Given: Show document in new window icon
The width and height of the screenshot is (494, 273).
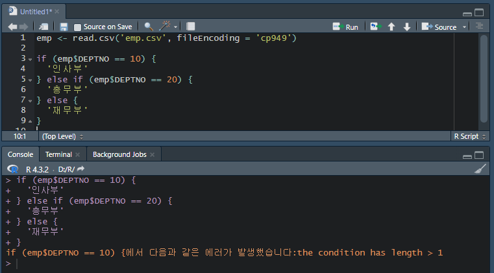Looking at the screenshot, I should pos(43,27).
